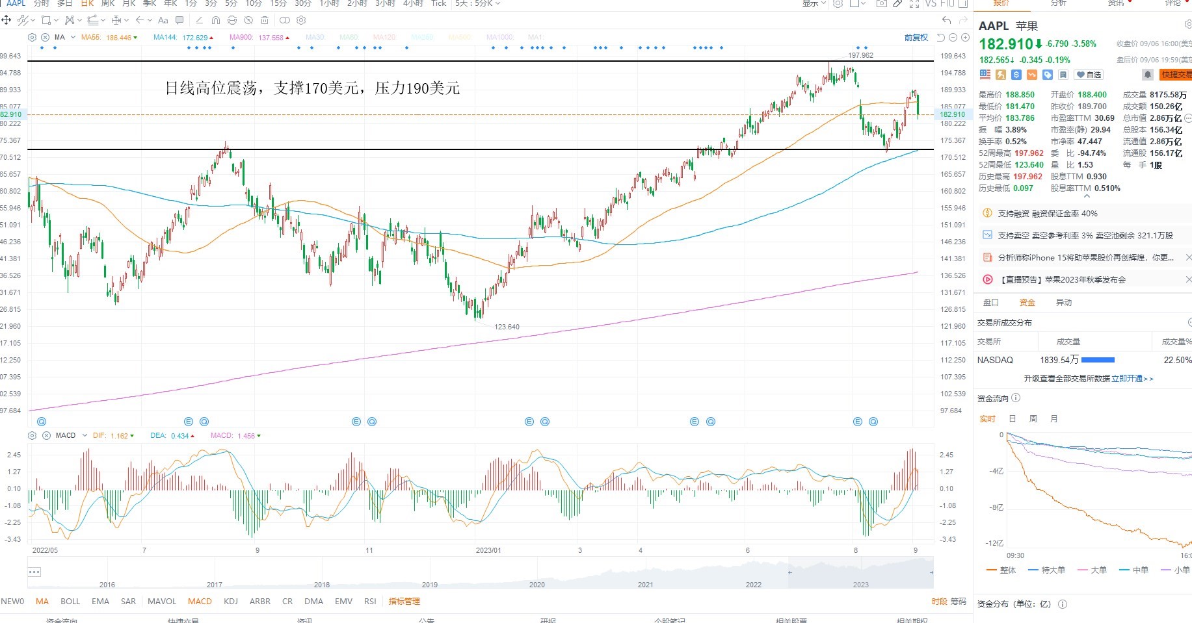Open MACD indicator settings gear
Viewport: 1192px width, 623px height.
pyautogui.click(x=33, y=435)
